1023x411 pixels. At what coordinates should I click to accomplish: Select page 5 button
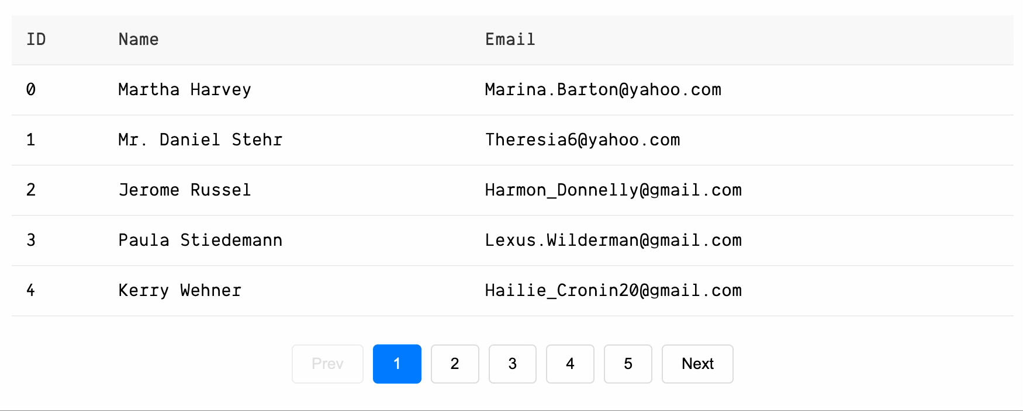pyautogui.click(x=628, y=364)
